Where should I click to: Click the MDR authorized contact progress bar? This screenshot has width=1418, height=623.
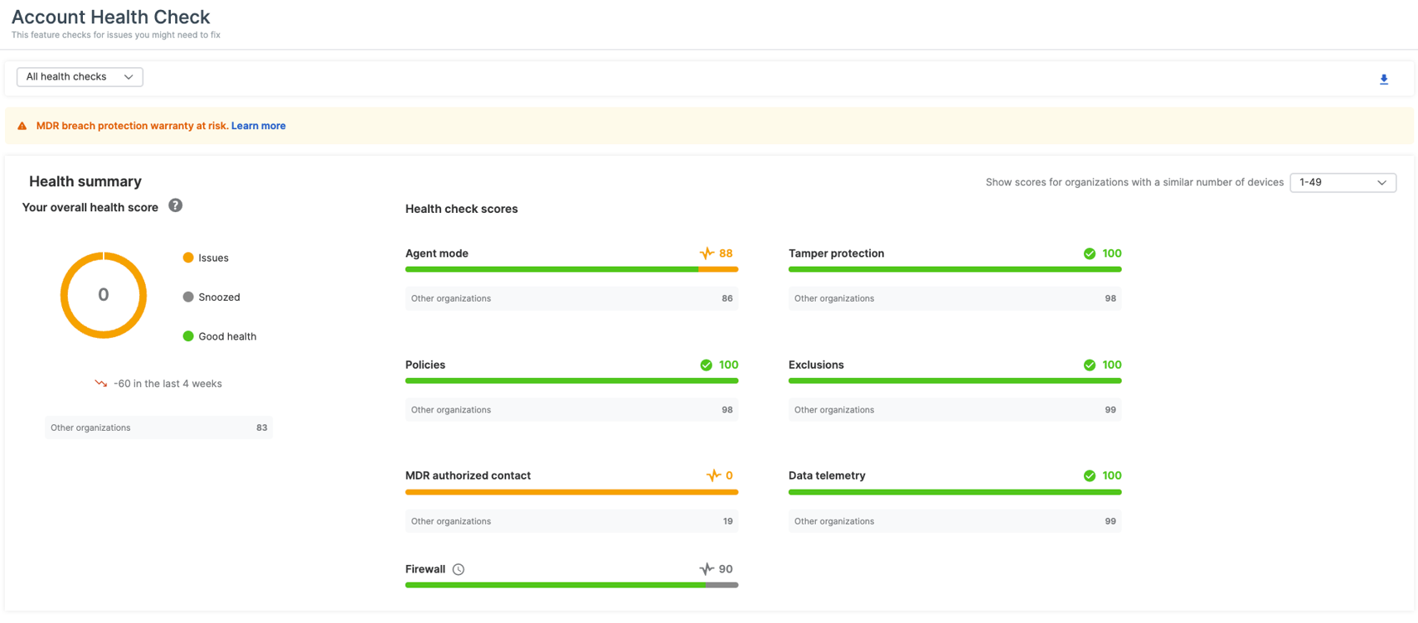click(x=571, y=492)
